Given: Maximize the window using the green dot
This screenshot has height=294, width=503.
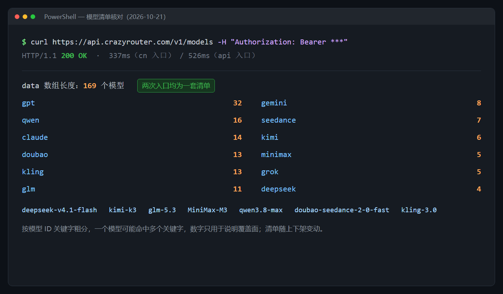Looking at the screenshot, I should point(33,16).
